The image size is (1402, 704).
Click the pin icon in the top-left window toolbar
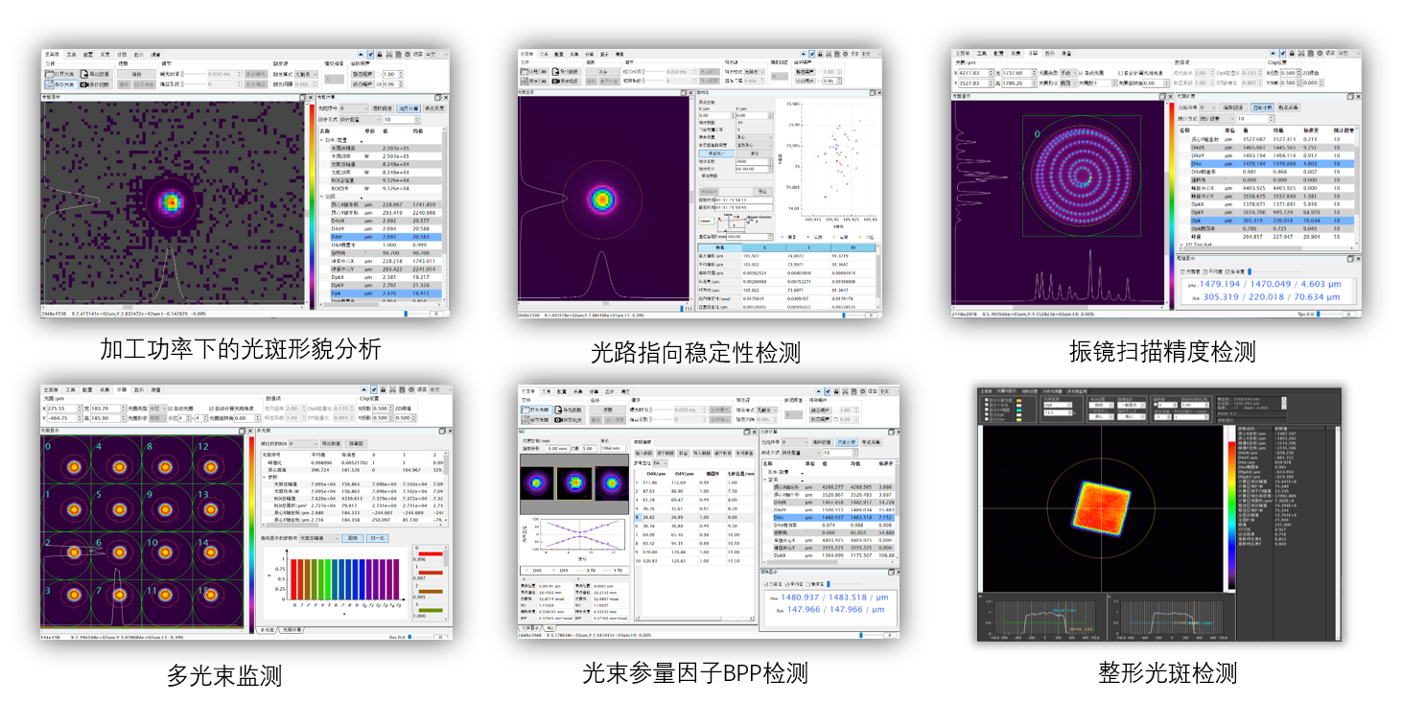(370, 55)
